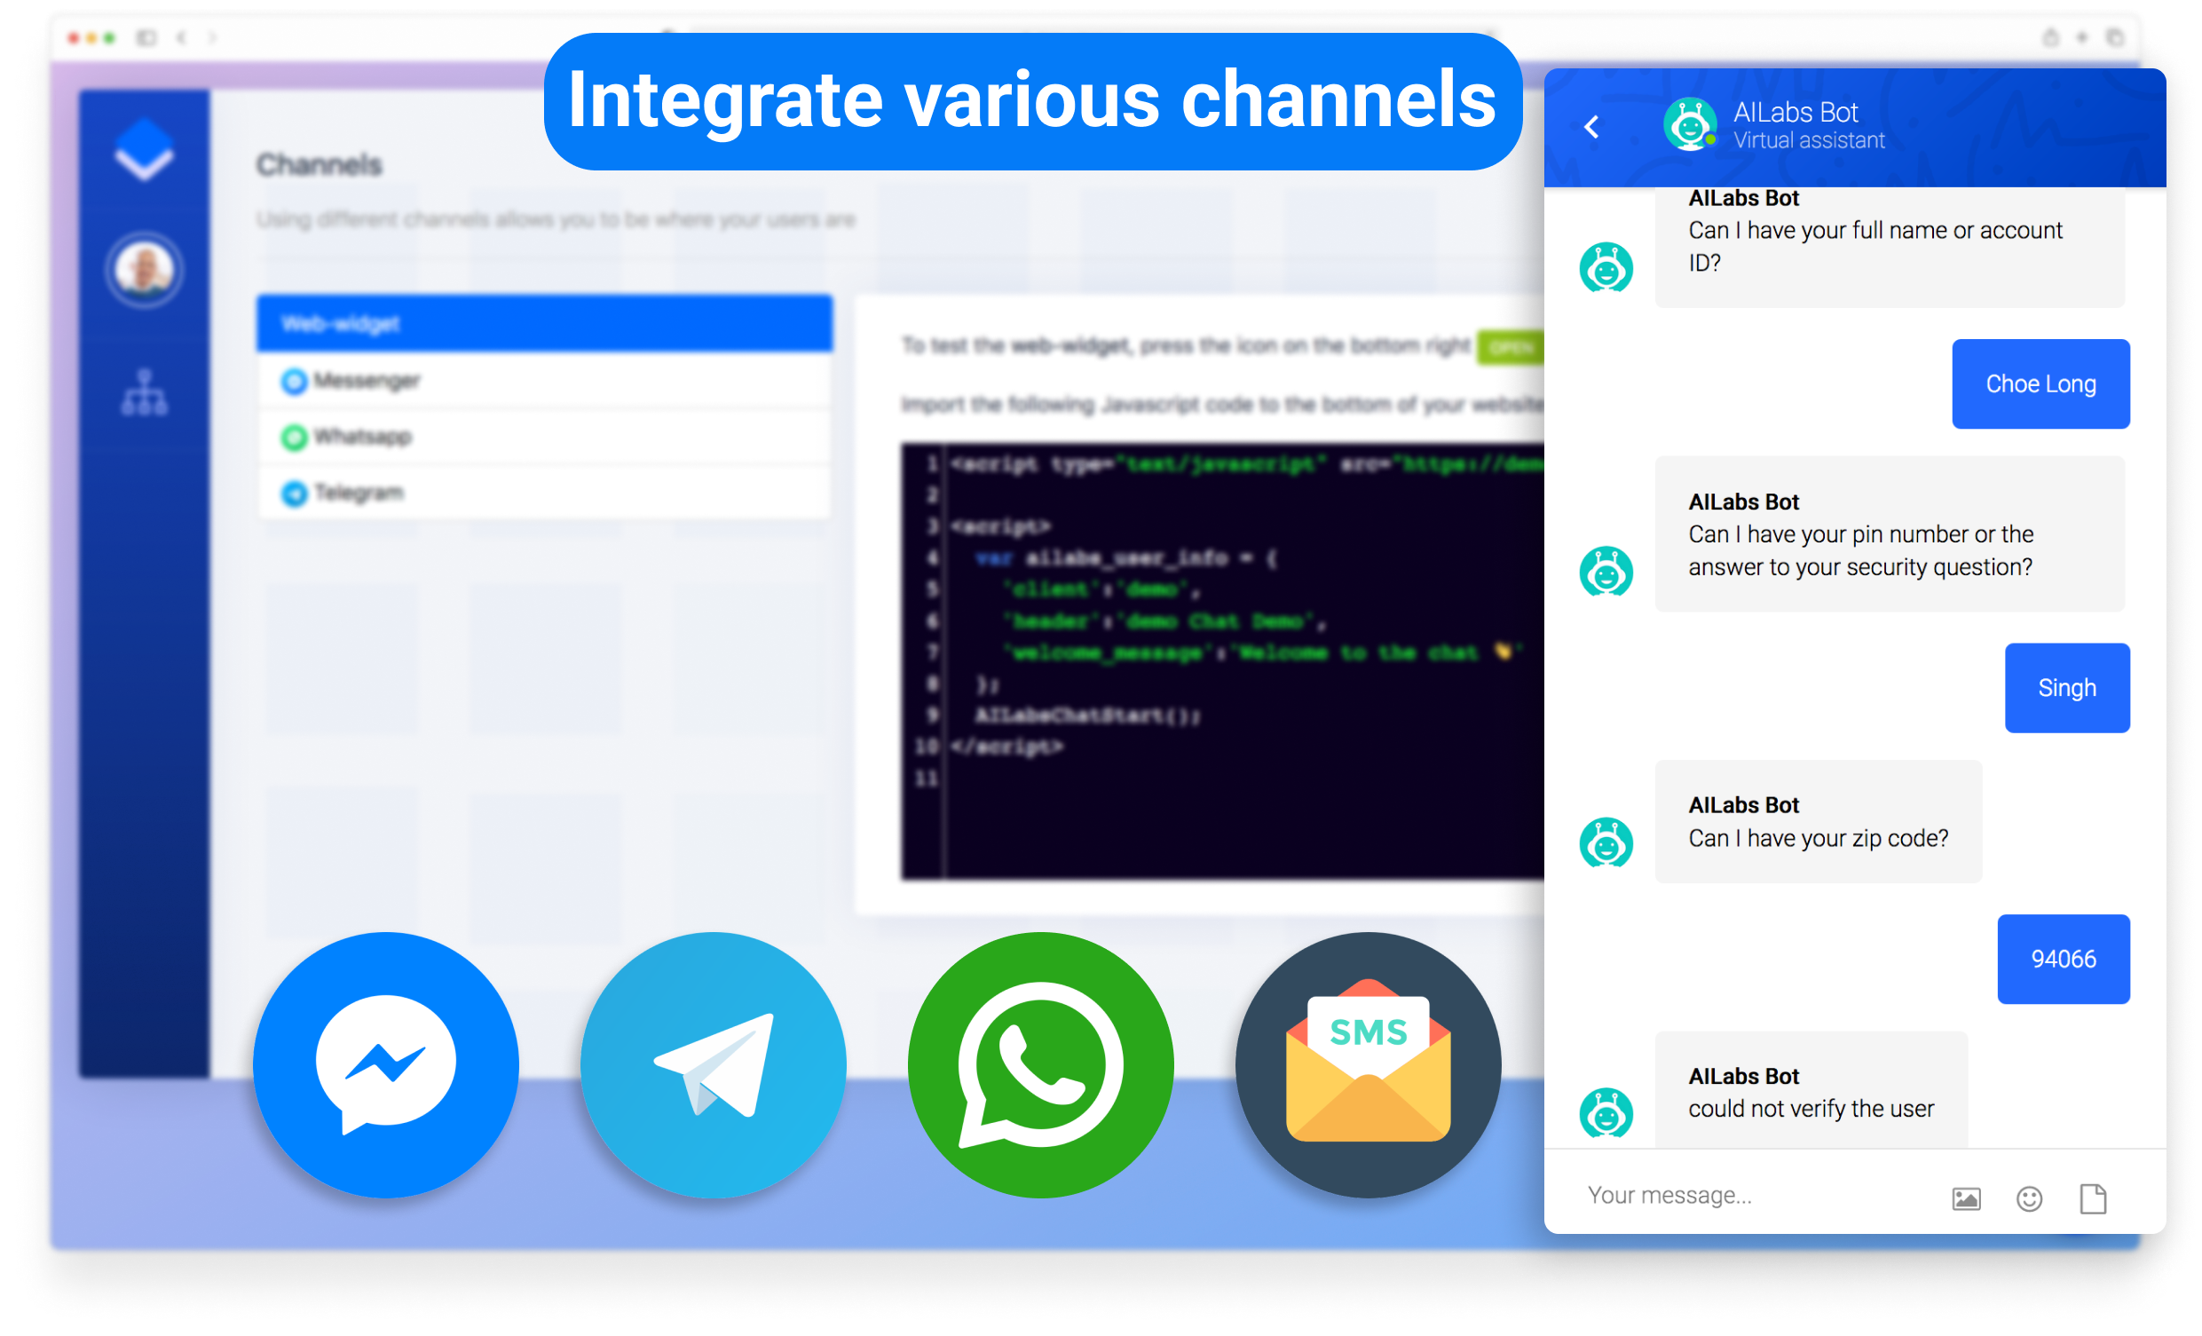The height and width of the screenshot is (1336, 2202).
Task: Click the SMS envelope logo circle
Action: point(1369,1064)
